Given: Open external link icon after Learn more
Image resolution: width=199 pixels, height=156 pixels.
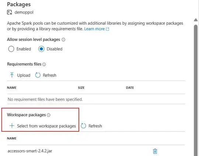Looking at the screenshot, I should point(108,29).
